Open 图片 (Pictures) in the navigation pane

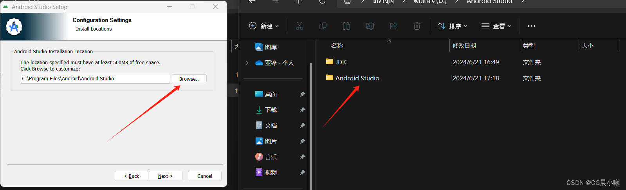(x=271, y=141)
